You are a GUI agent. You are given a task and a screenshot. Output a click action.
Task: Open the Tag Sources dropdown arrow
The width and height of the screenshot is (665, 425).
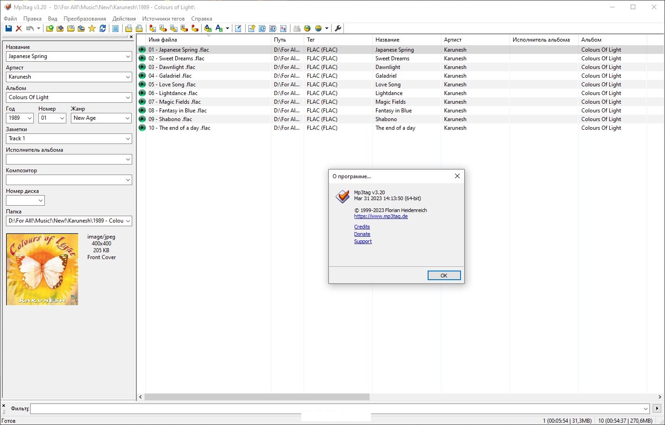click(327, 28)
